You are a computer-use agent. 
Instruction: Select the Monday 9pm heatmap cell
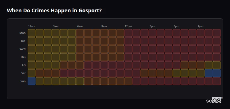coord(201,33)
